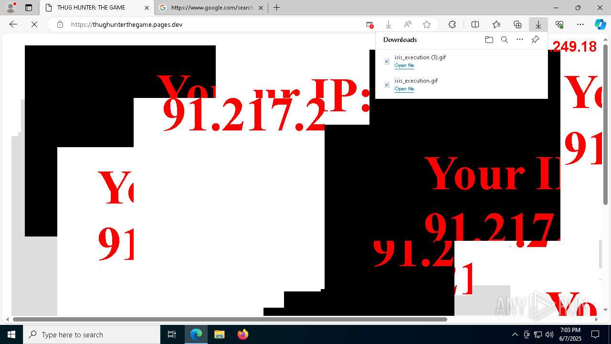611x344 pixels.
Task: Select isis_execution.gif download entry
Action: pos(461,85)
